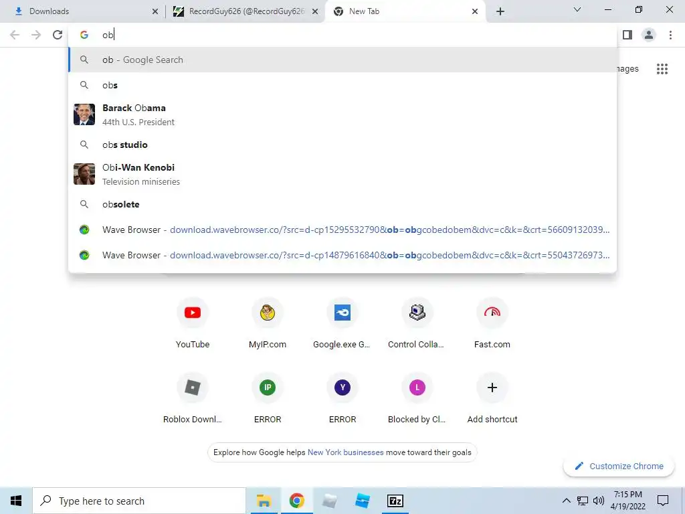
Task: Open the Roblox Downl... shortcut
Action: click(x=193, y=398)
